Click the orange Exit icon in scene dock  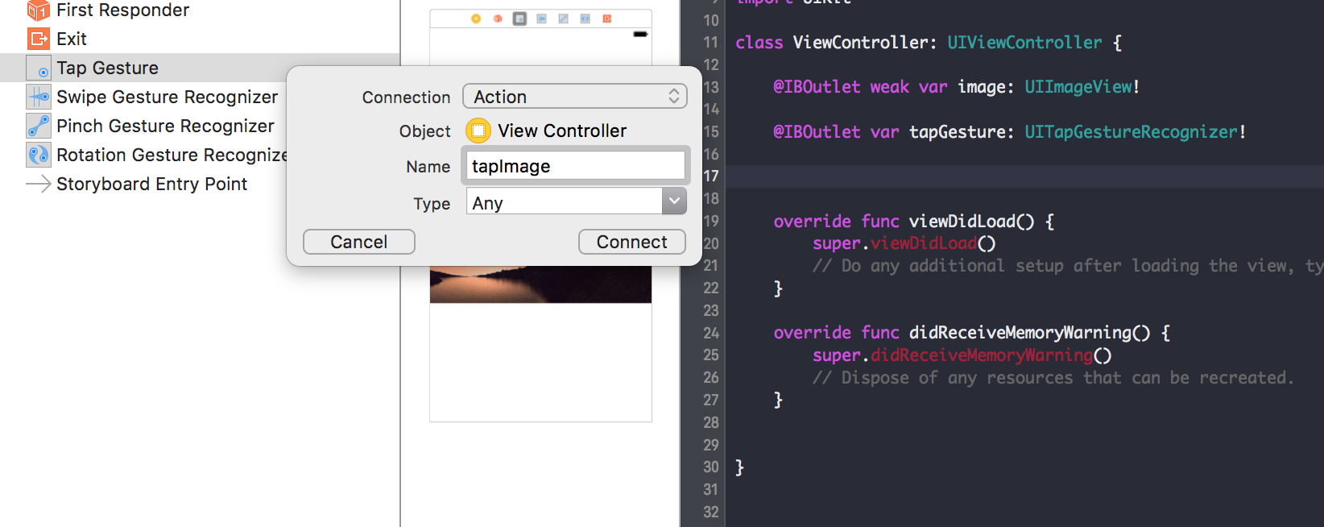click(607, 19)
